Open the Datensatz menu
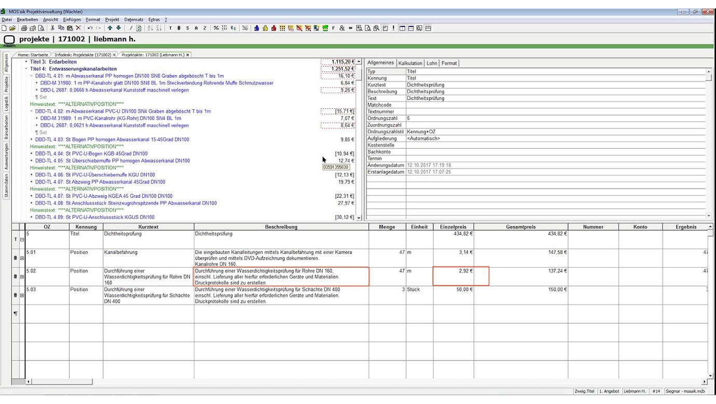Viewport: 716px width, 404px height. (x=134, y=20)
